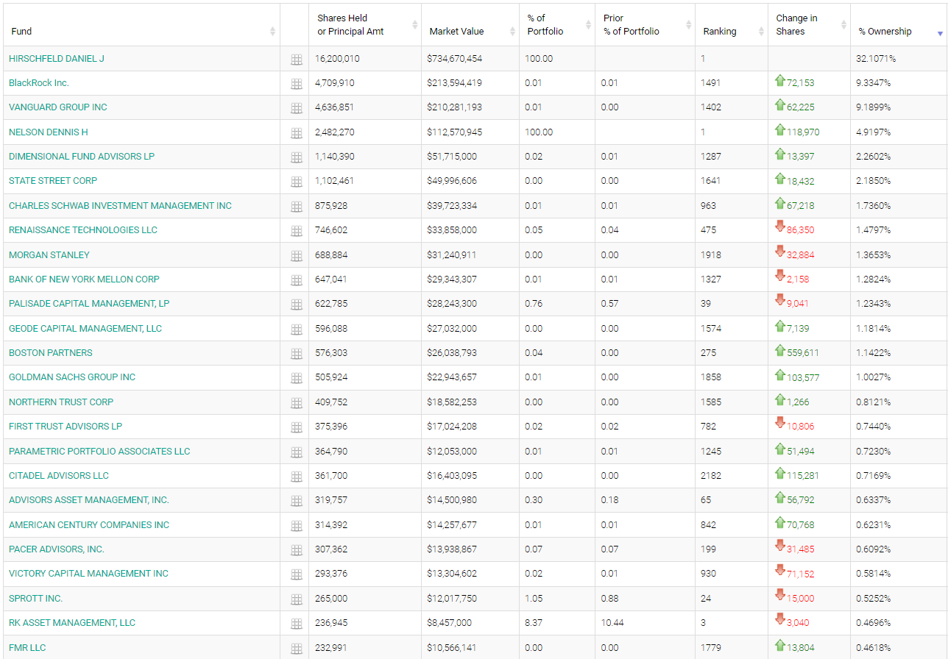Open grid icon in DIMENSIONAL FUND ADVISORS row
Viewport: 948px width, 659px height.
coord(297,157)
